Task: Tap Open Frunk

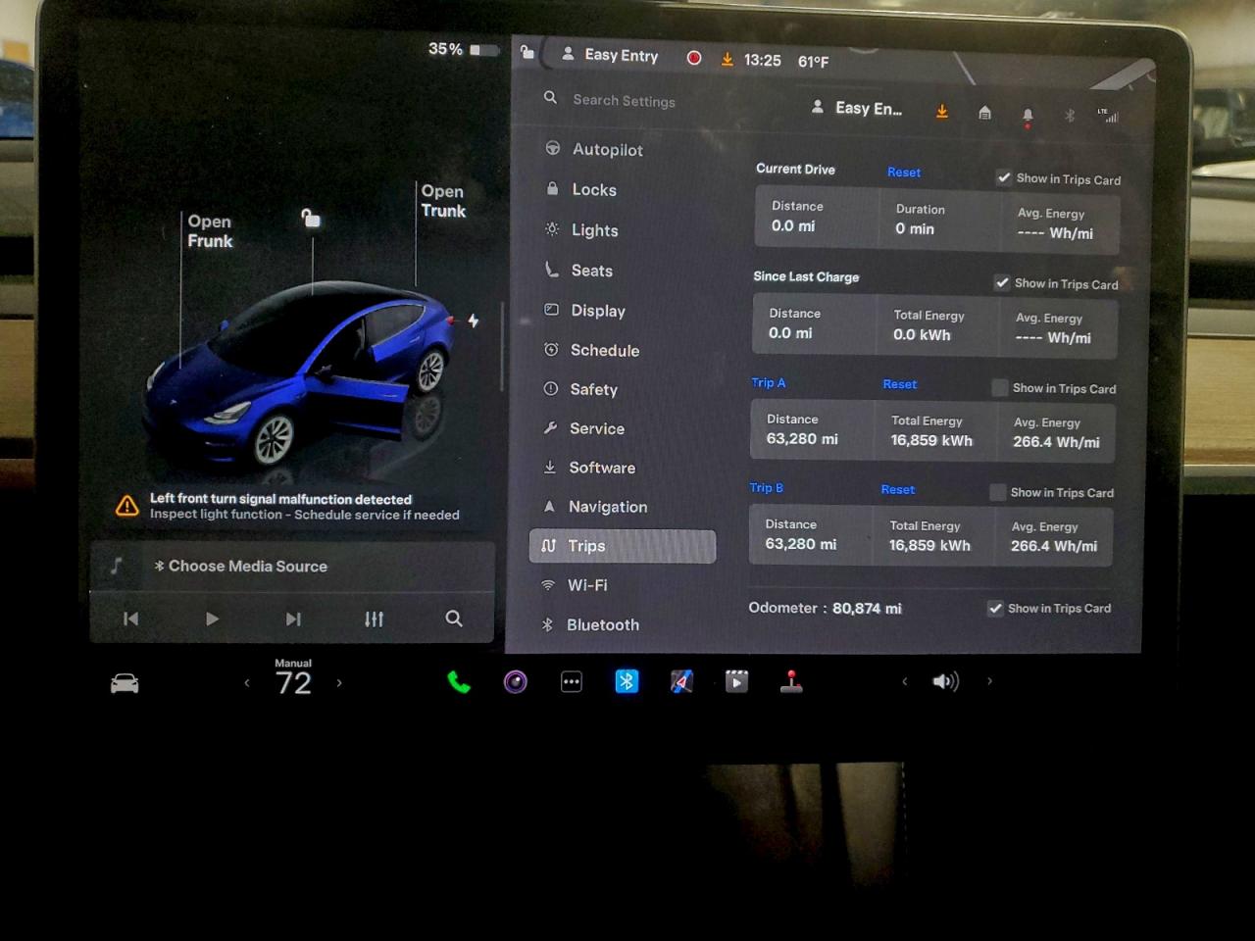Action: (x=210, y=231)
